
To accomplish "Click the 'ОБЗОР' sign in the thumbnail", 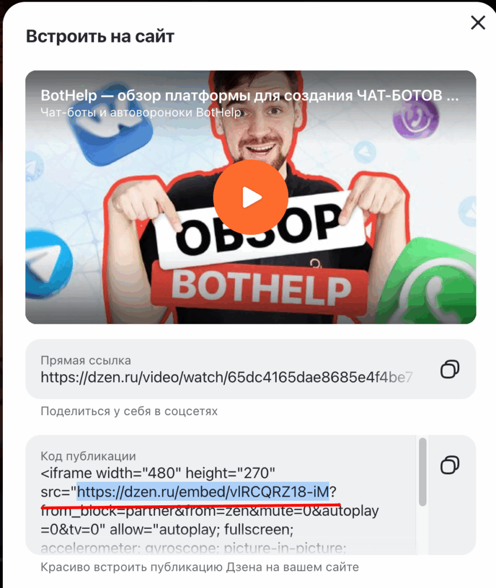I will (260, 227).
